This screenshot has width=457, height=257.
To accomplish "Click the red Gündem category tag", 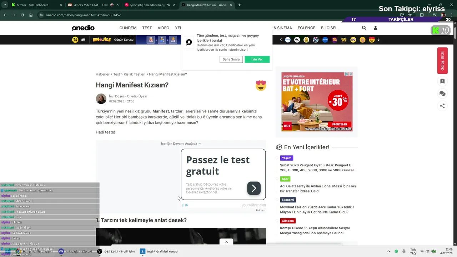I will (x=288, y=221).
